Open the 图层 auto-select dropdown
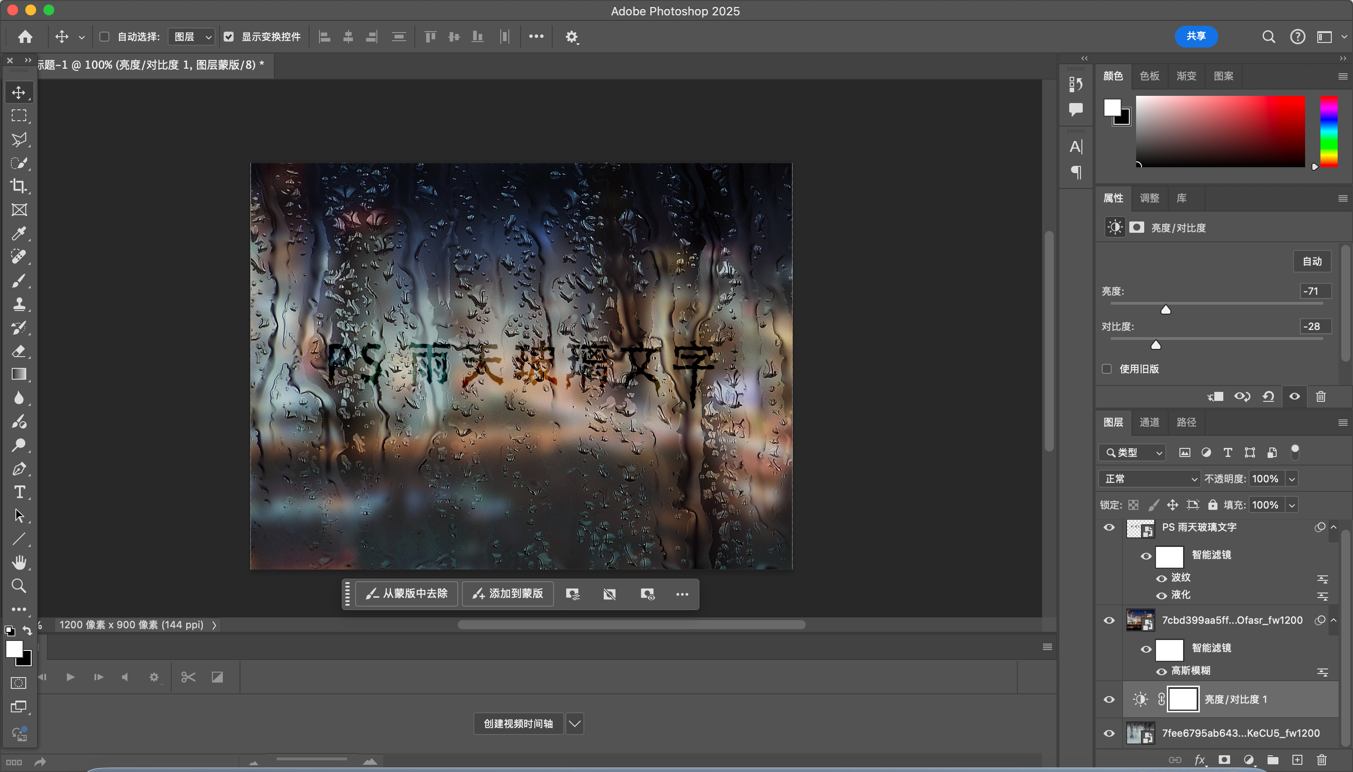The height and width of the screenshot is (772, 1353). [x=191, y=37]
